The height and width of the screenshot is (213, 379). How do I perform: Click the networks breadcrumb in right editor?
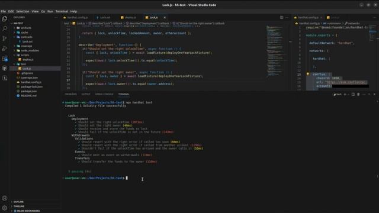click(352, 24)
